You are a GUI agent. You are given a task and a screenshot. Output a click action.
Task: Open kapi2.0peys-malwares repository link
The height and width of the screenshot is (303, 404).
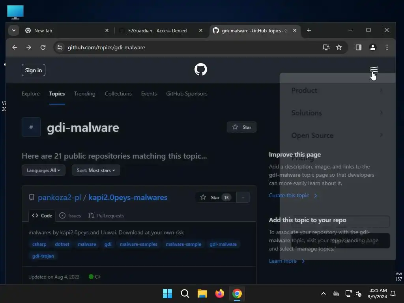click(128, 197)
